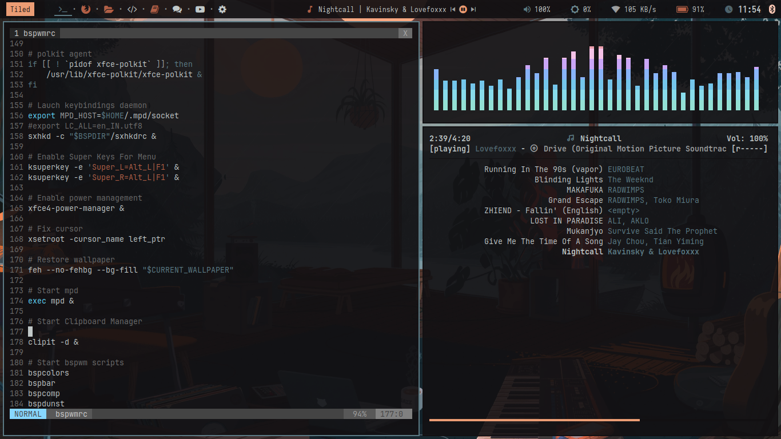Click the xsetroot -cursor_name left_ptr line
The height and width of the screenshot is (439, 781).
(x=97, y=239)
